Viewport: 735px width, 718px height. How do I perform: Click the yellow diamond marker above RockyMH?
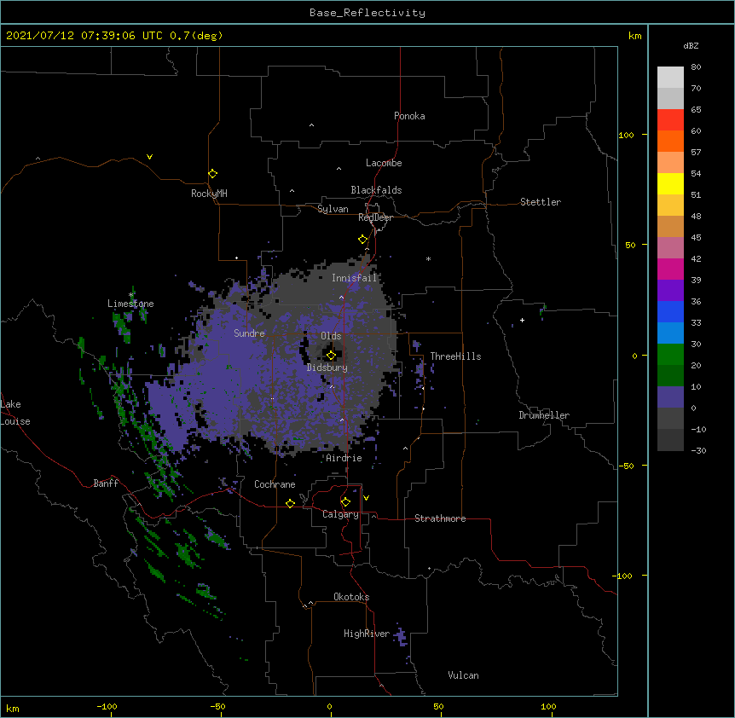pos(213,173)
